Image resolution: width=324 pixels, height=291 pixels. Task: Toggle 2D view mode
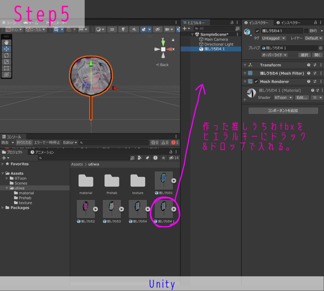(112, 29)
